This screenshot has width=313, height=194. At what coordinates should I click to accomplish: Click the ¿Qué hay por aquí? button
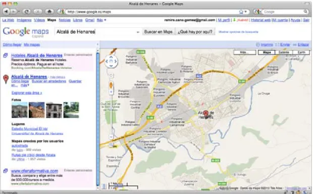[195, 32]
